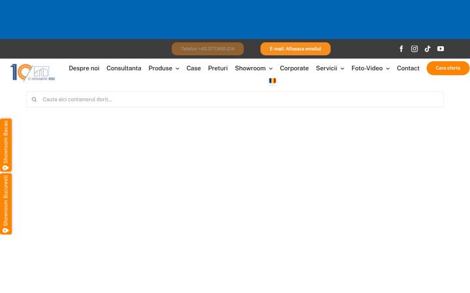This screenshot has height=293, width=470.
Task: Click the search magnifier icon
Action: coord(34,99)
